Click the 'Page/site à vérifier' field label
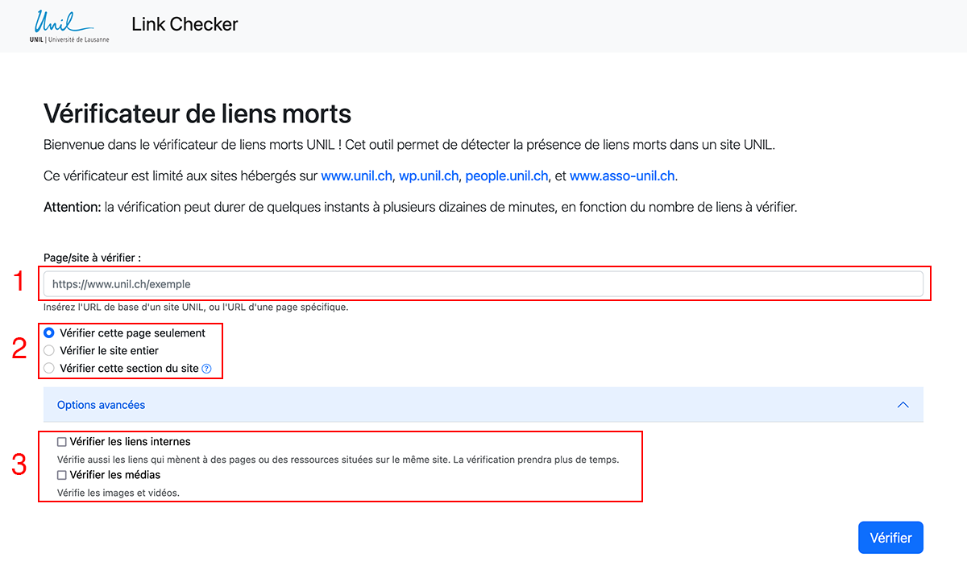The width and height of the screenshot is (967, 578). tap(92, 258)
